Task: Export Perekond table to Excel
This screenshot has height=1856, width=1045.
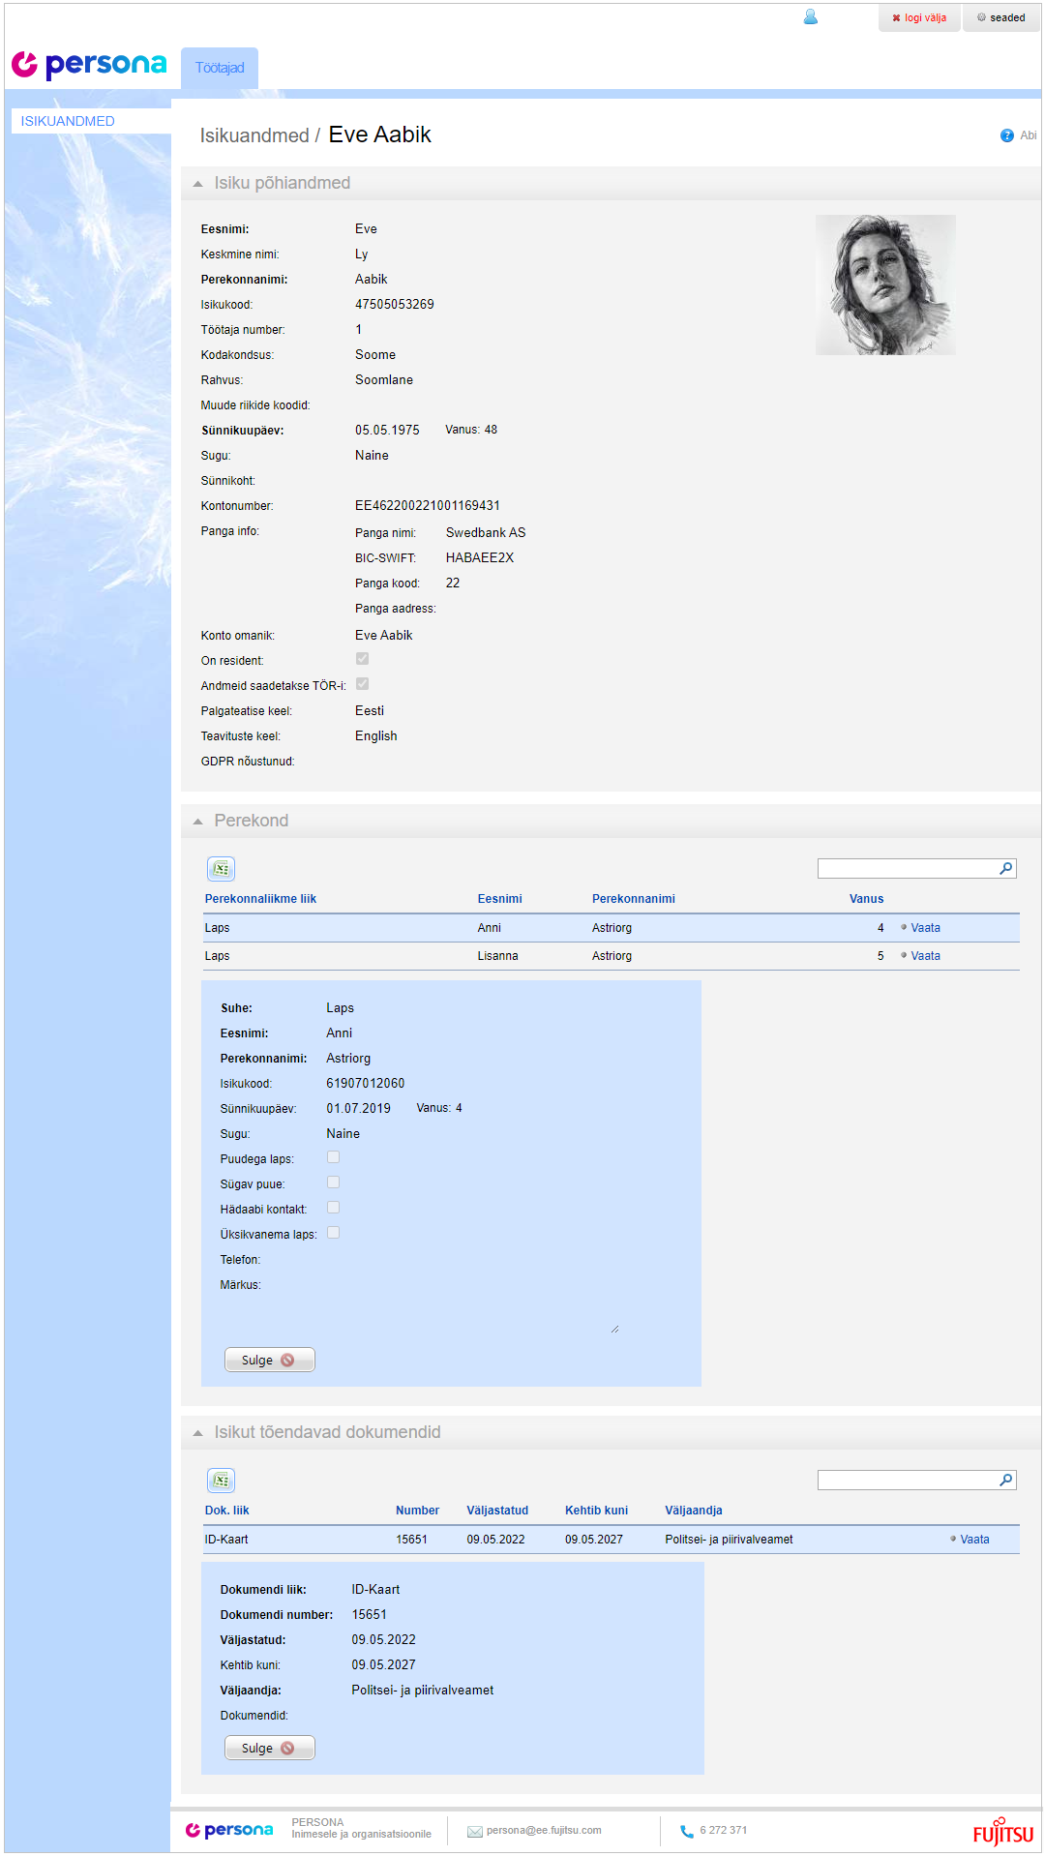Action: point(222,869)
